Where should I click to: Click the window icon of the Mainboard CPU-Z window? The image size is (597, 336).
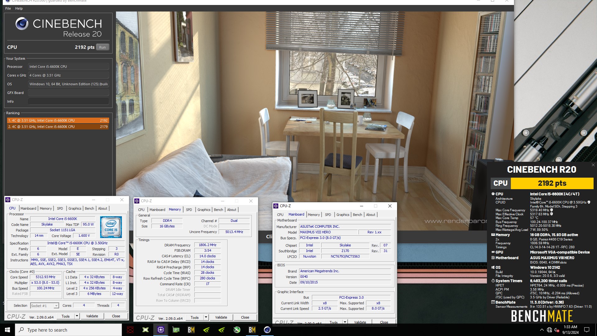[276, 206]
